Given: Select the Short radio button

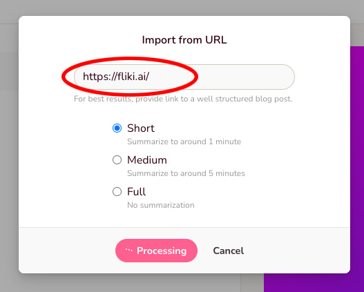Looking at the screenshot, I should pyautogui.click(x=117, y=128).
